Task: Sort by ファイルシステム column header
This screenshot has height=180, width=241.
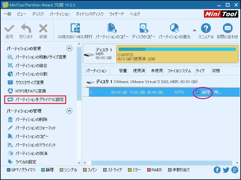Action: (x=179, y=71)
